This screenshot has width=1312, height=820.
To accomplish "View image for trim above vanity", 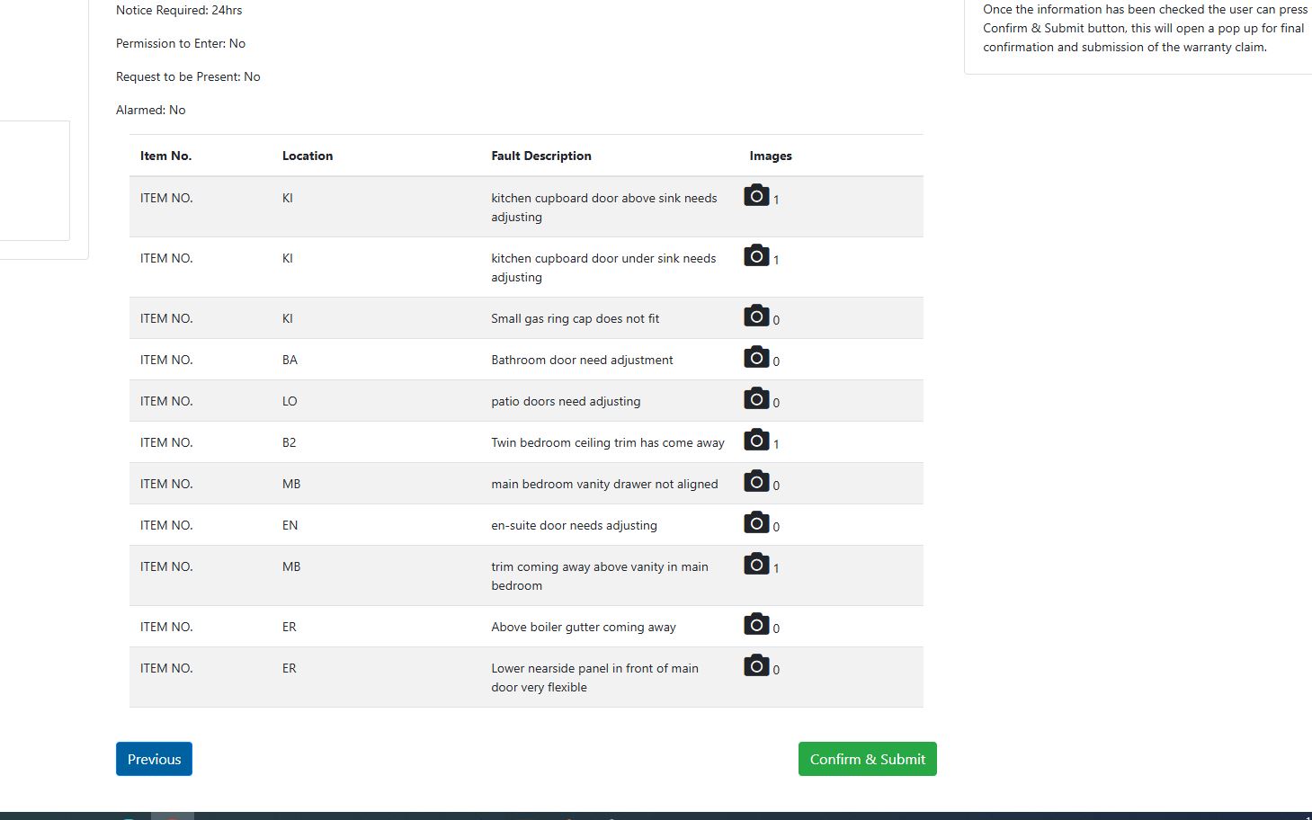I will pos(756,565).
